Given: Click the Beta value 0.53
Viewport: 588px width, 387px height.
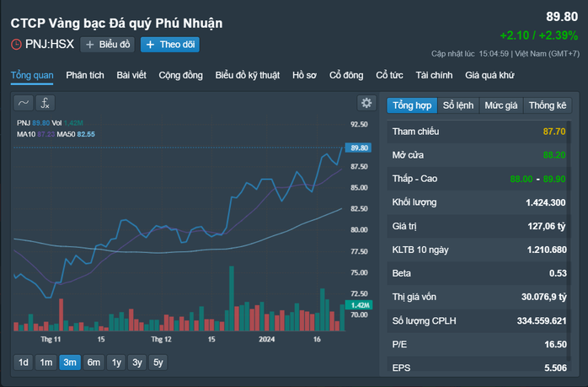Looking at the screenshot, I should [x=558, y=274].
